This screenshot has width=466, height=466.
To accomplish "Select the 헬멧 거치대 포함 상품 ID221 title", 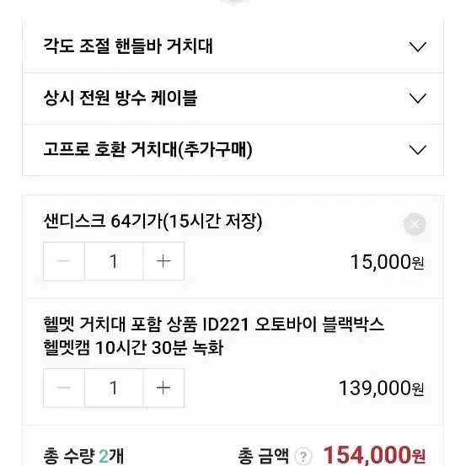I will coord(214,336).
